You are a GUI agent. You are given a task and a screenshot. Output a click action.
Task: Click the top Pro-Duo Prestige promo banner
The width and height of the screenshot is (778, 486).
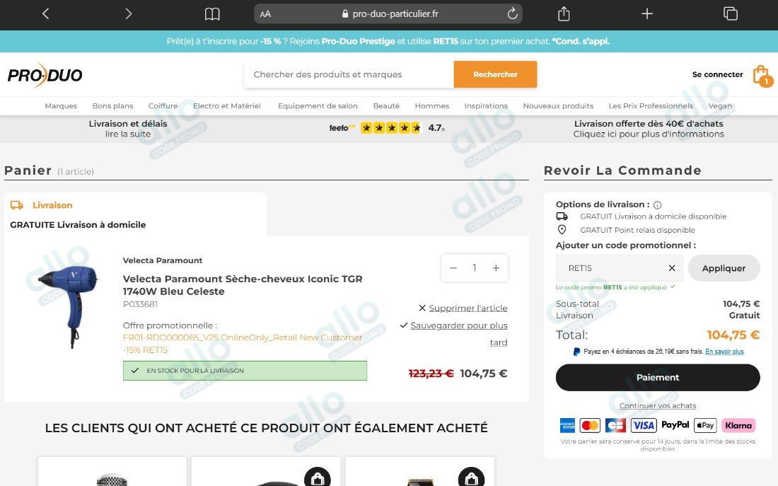pos(388,41)
